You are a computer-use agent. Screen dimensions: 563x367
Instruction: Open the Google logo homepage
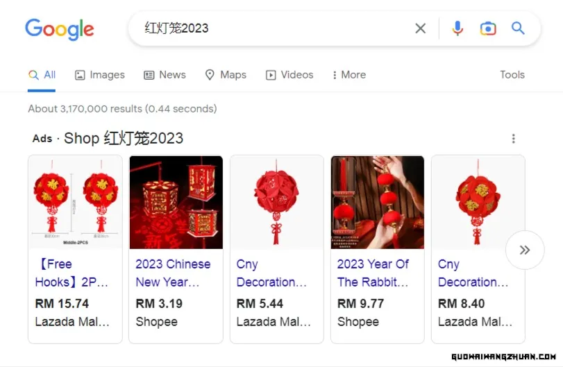pyautogui.click(x=60, y=29)
